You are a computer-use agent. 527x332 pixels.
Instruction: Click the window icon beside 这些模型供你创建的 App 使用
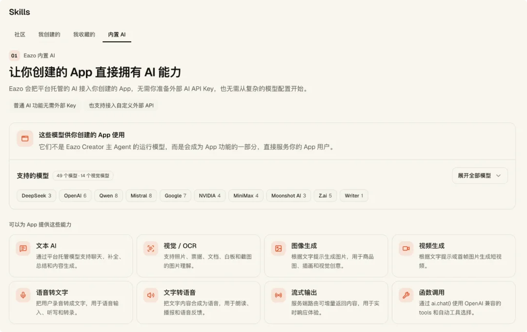point(25,139)
